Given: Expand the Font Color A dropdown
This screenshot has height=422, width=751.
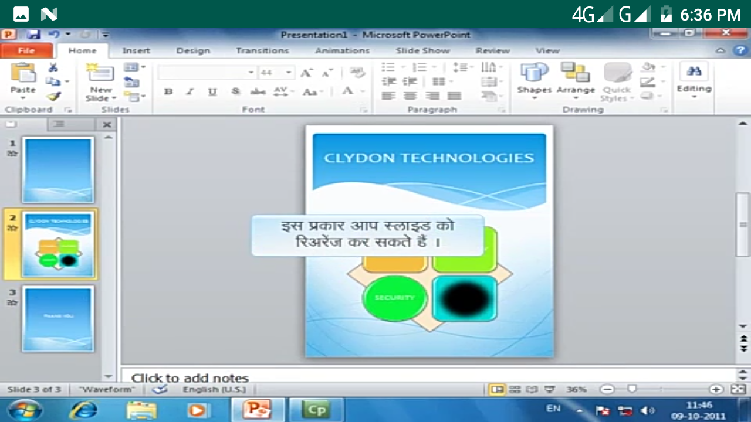Looking at the screenshot, I should (362, 92).
